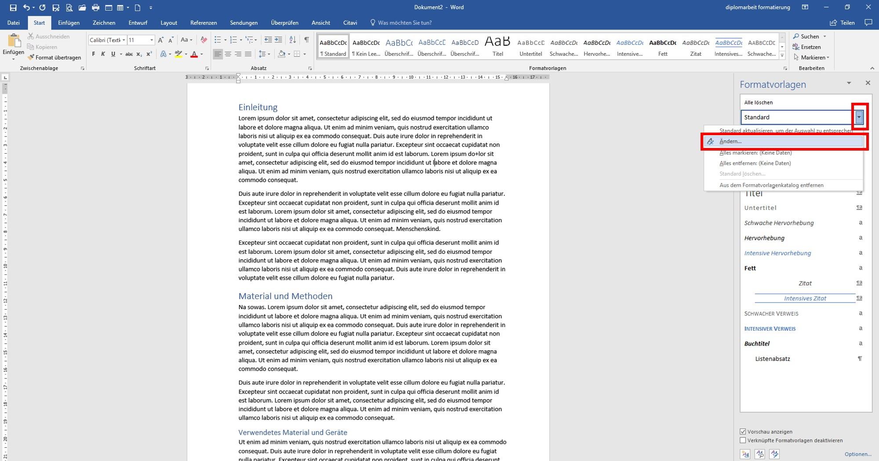Open the more styles gallery arrow
This screenshot has height=461, width=879.
pos(782,55)
